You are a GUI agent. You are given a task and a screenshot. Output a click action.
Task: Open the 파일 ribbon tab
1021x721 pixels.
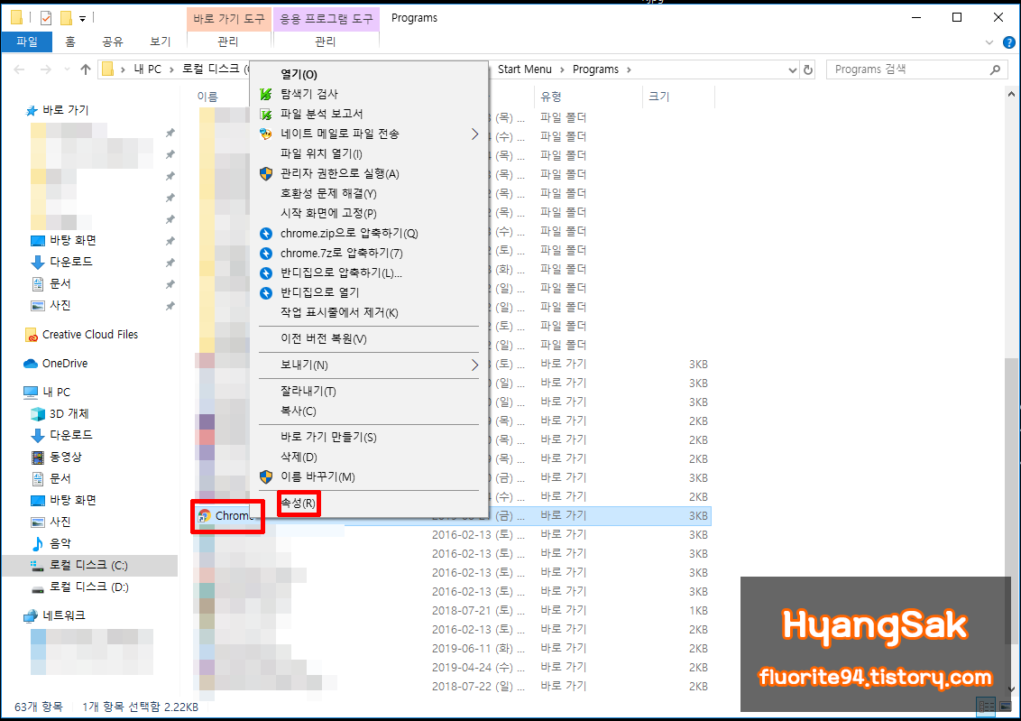coord(27,42)
